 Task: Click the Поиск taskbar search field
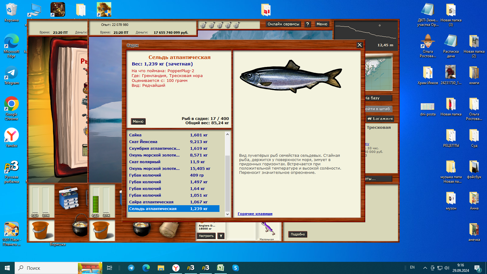point(46,268)
